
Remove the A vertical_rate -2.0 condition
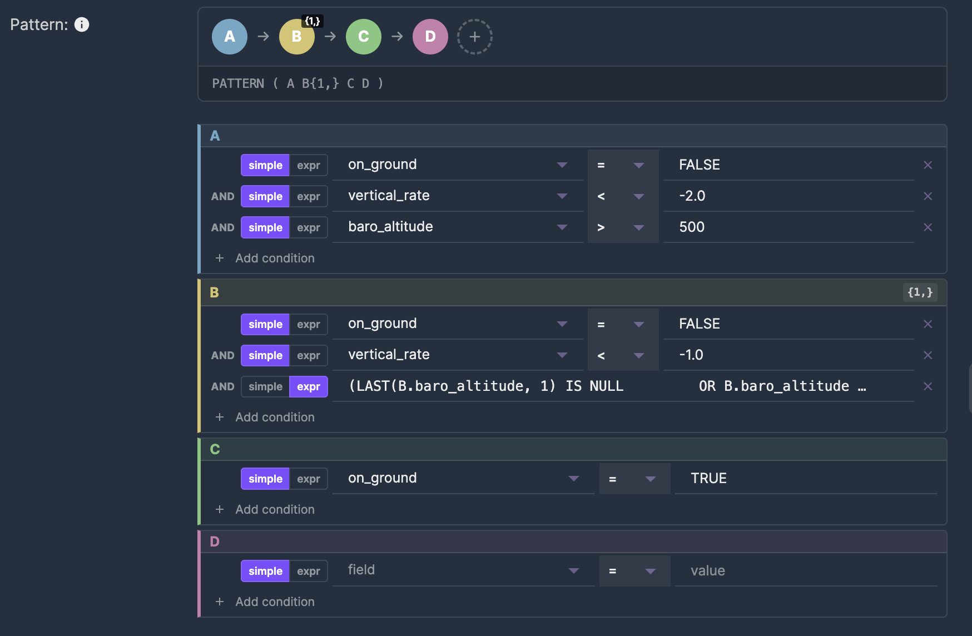coord(928,196)
